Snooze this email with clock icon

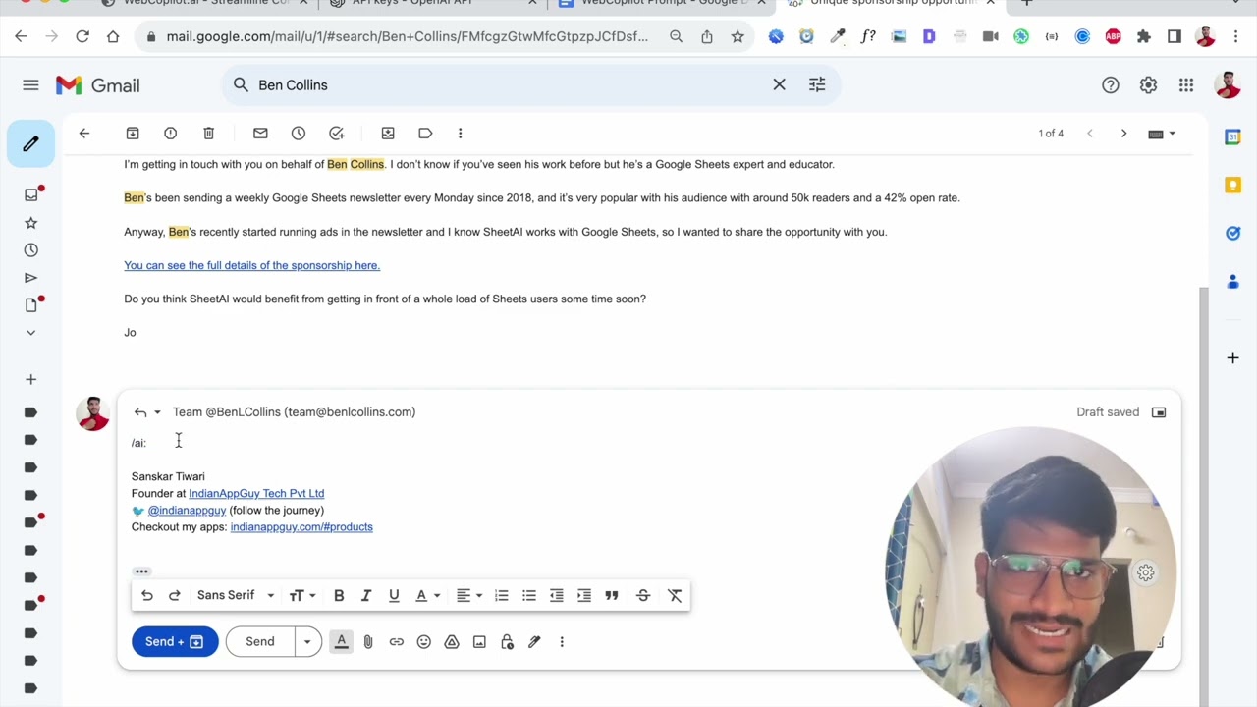pyautogui.click(x=299, y=134)
